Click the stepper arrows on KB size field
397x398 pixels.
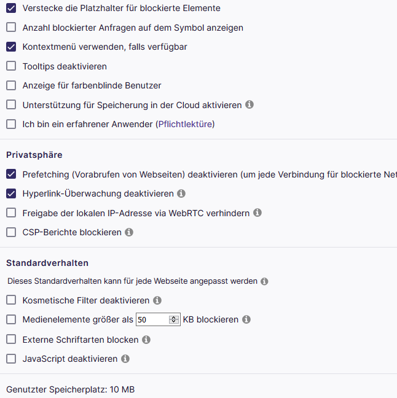173,320
